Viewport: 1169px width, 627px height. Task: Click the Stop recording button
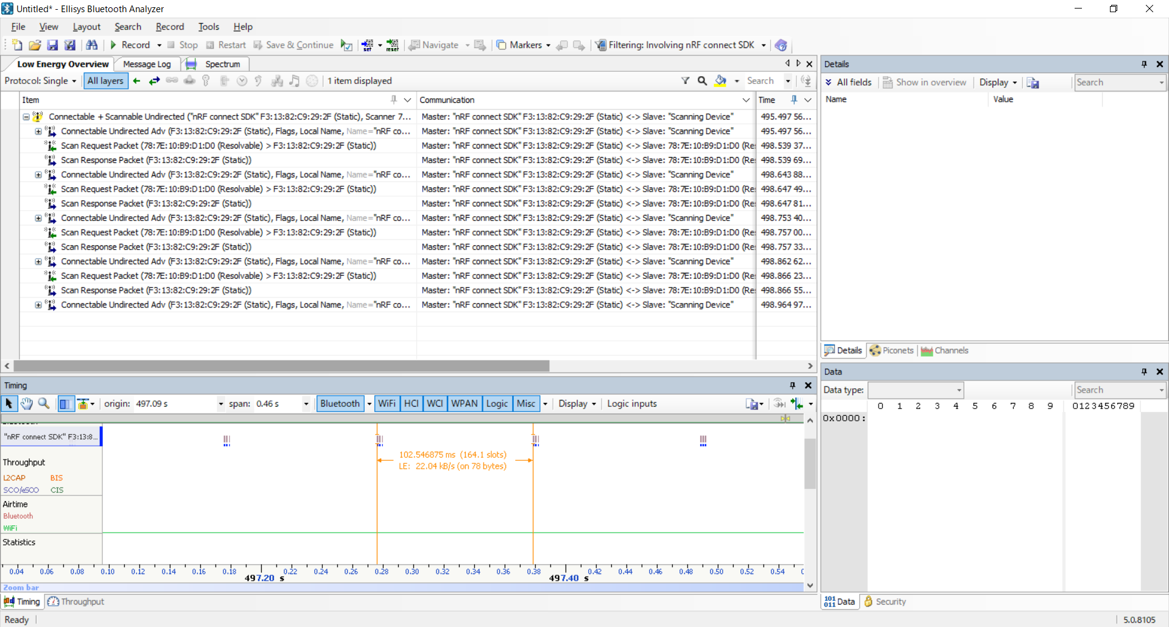click(x=183, y=45)
